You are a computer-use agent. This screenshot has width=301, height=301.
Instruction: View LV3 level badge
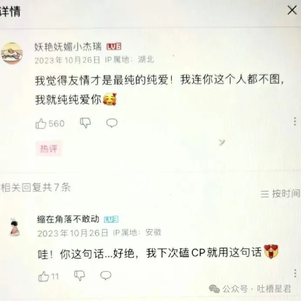tap(111, 219)
